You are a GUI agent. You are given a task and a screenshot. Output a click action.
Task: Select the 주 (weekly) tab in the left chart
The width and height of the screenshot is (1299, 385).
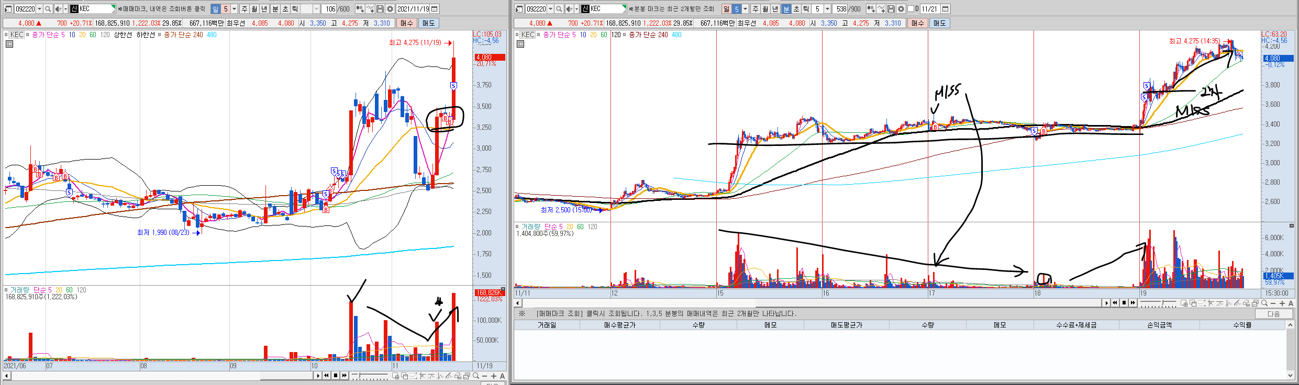[245, 9]
